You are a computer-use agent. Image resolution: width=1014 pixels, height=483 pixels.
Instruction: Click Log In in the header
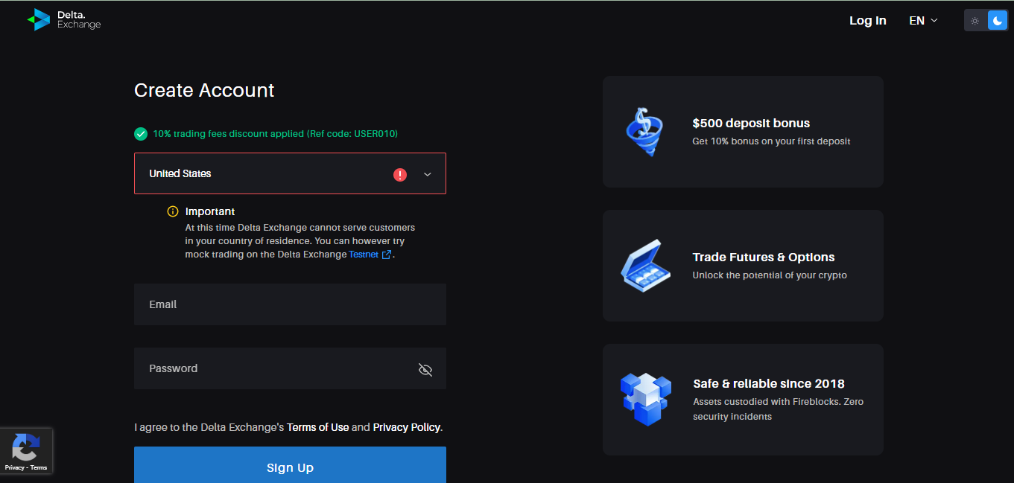click(x=867, y=21)
